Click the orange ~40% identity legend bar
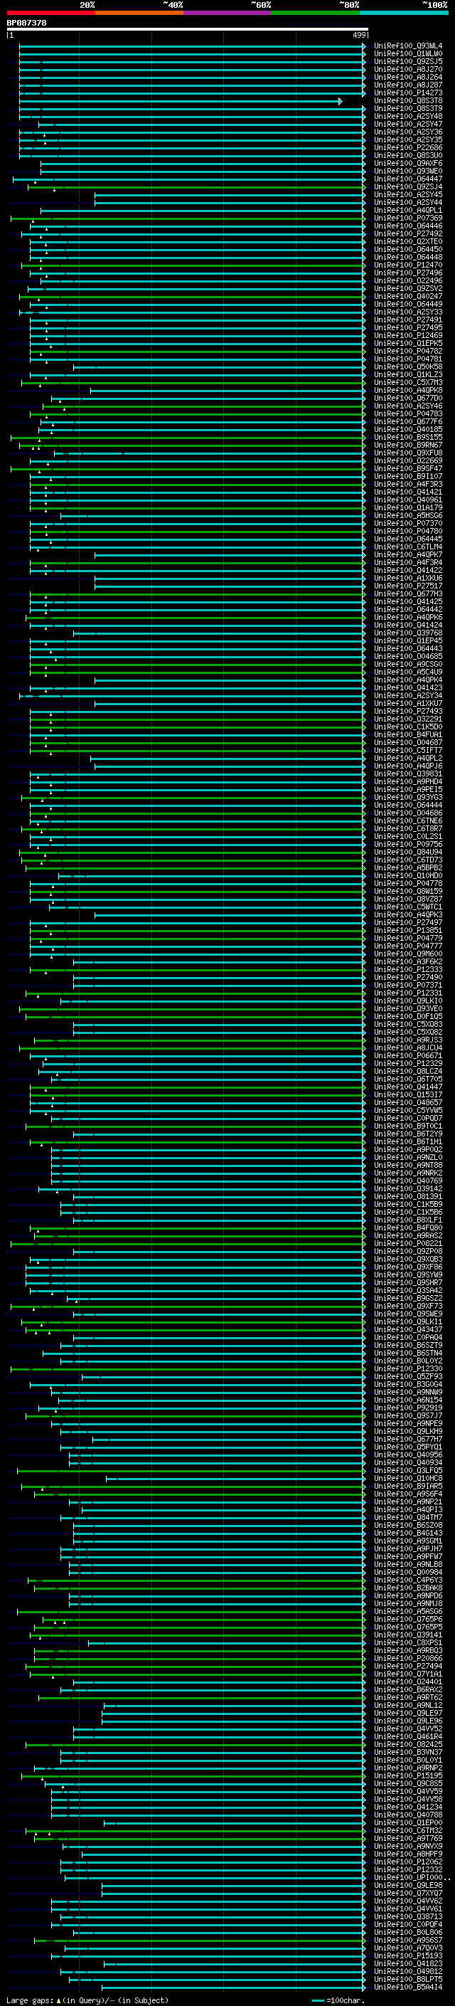455x2006 pixels. (x=139, y=13)
